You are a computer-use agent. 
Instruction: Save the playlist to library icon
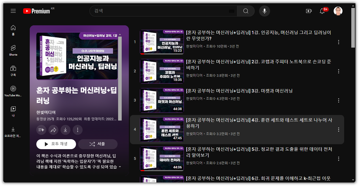click(x=41, y=130)
